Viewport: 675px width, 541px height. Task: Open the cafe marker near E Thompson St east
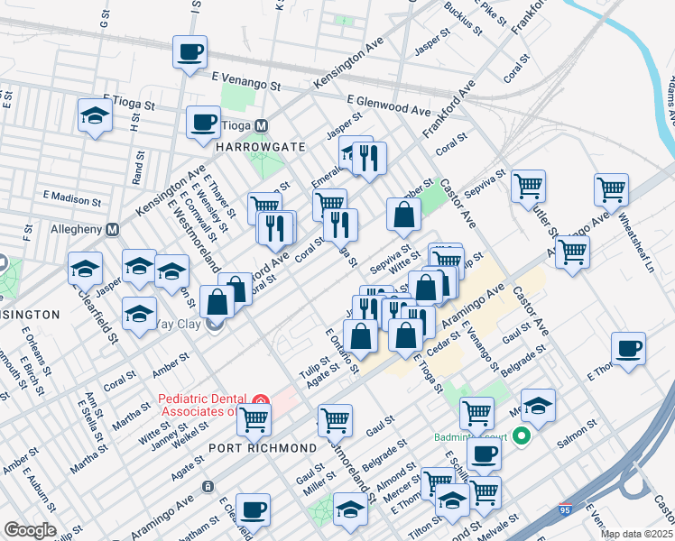coord(628,351)
